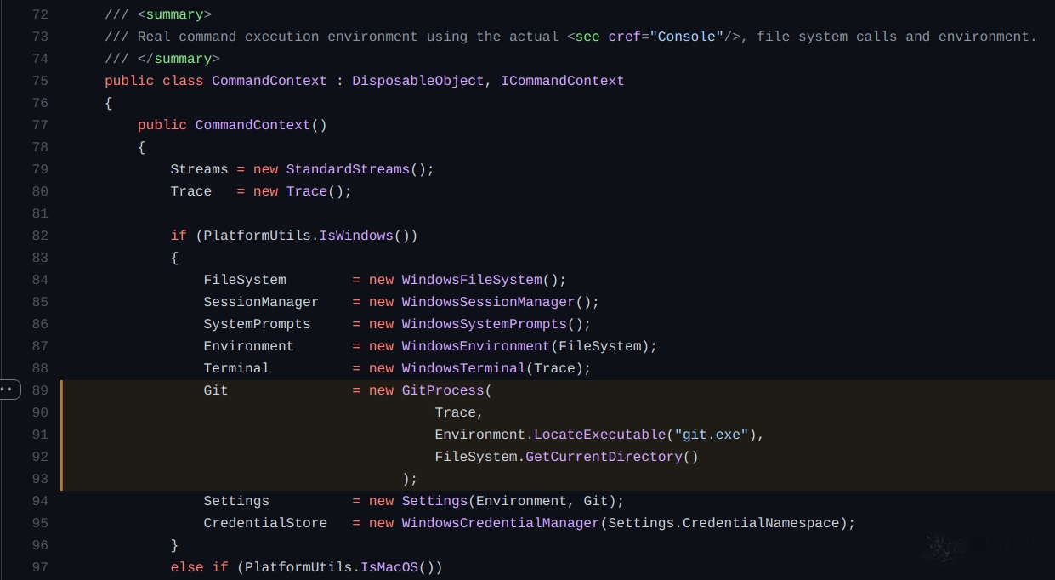Click the LocateExecutable method call

point(599,435)
